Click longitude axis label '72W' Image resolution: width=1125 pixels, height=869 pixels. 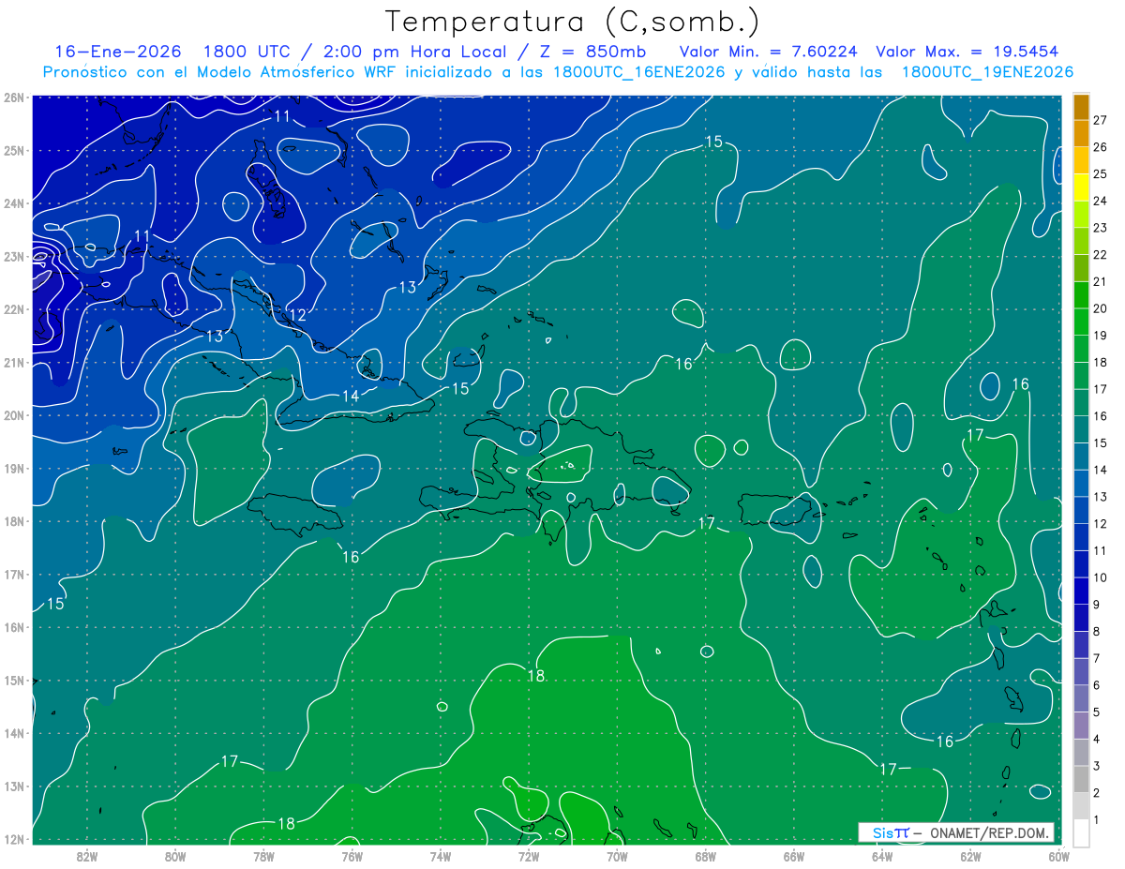(x=529, y=856)
